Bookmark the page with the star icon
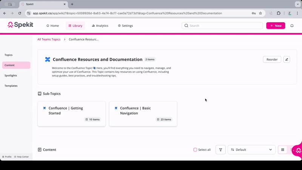The image size is (302, 170). pos(260,13)
